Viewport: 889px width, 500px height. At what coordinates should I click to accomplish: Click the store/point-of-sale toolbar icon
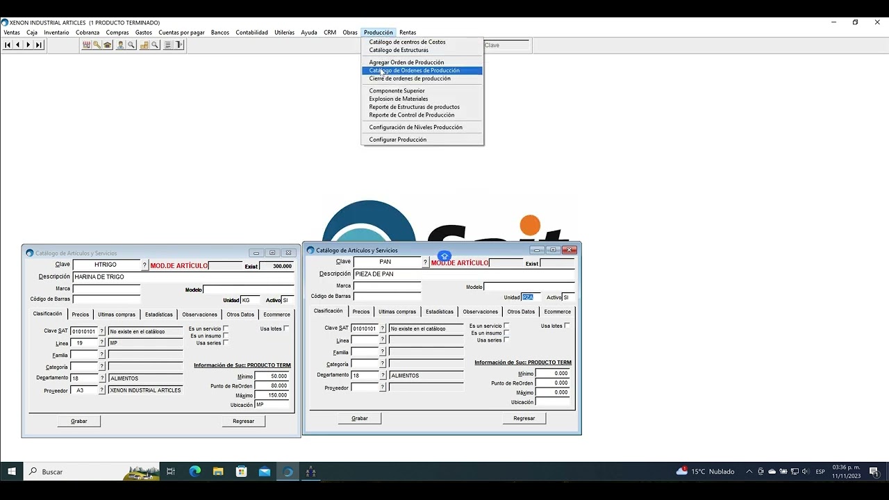pos(86,45)
